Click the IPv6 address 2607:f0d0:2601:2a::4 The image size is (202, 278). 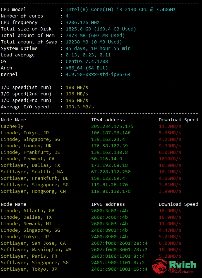point(119,243)
